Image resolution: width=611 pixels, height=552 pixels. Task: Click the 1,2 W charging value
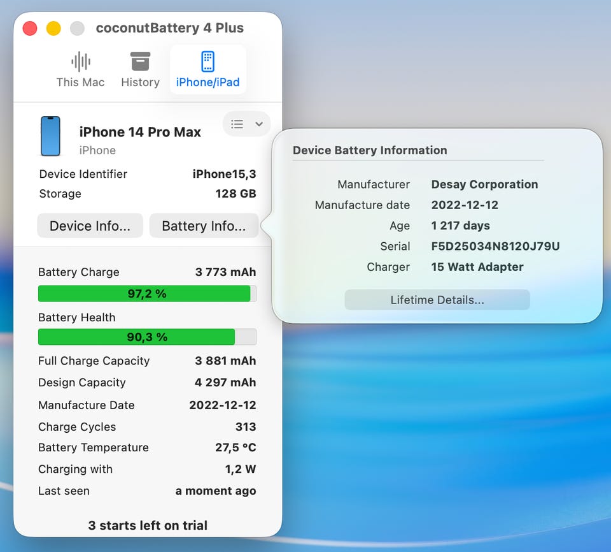tap(241, 469)
